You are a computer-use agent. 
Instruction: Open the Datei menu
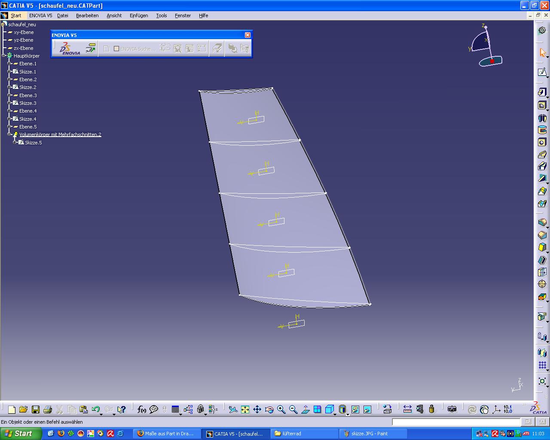(63, 15)
